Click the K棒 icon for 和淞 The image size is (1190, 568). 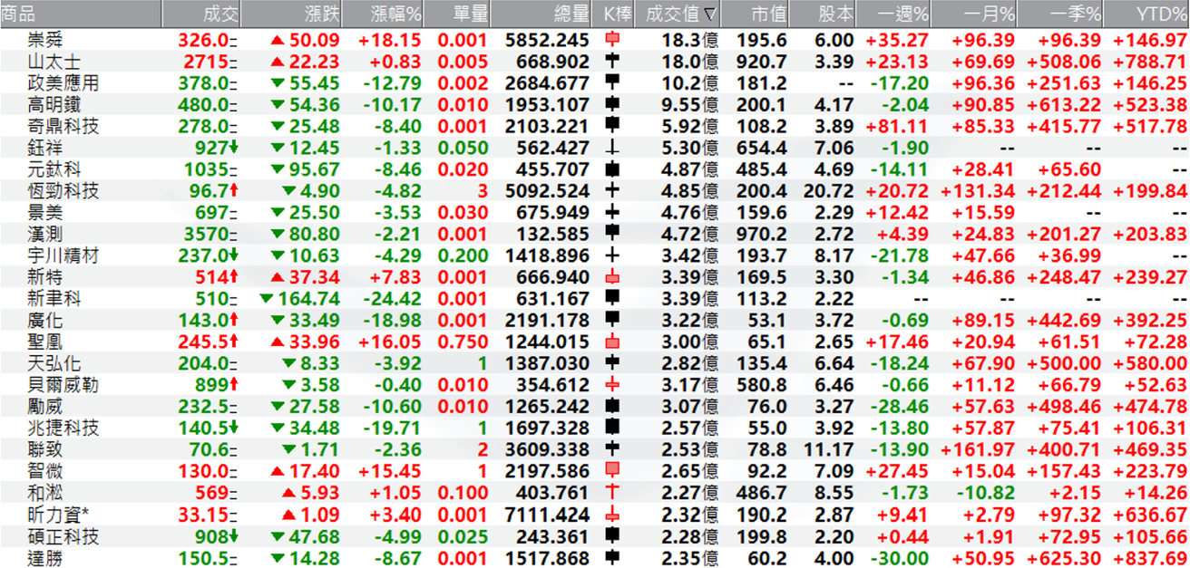614,493
